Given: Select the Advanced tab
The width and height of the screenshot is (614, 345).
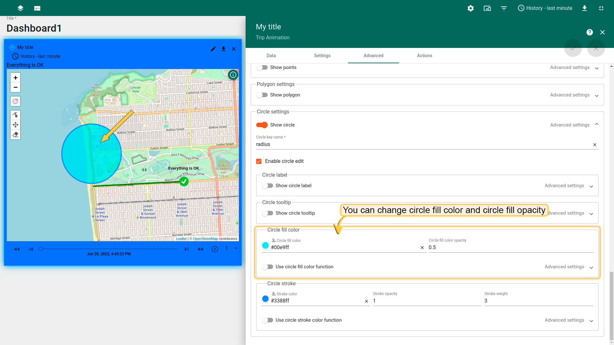Looking at the screenshot, I should [374, 56].
